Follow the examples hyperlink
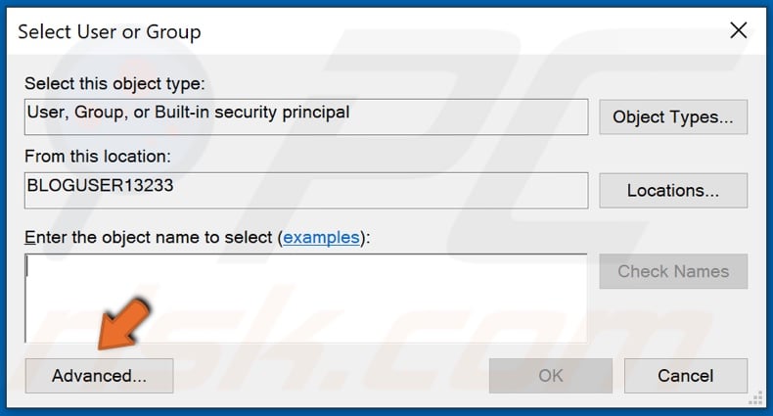This screenshot has height=416, width=773. click(320, 237)
